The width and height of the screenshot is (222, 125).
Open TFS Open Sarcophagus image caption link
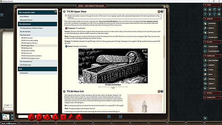tap(113, 84)
